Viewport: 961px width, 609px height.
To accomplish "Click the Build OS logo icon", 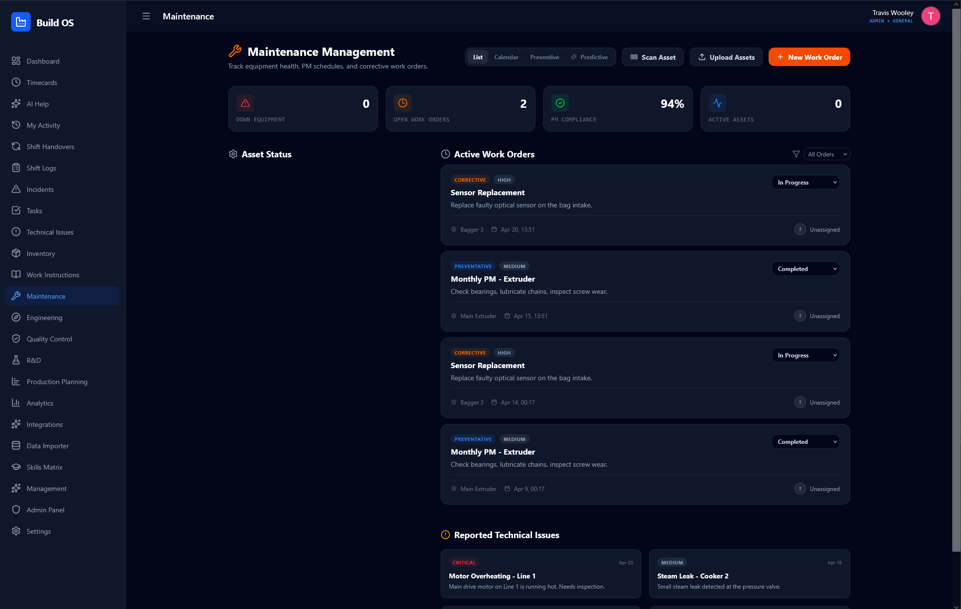I will click(20, 22).
